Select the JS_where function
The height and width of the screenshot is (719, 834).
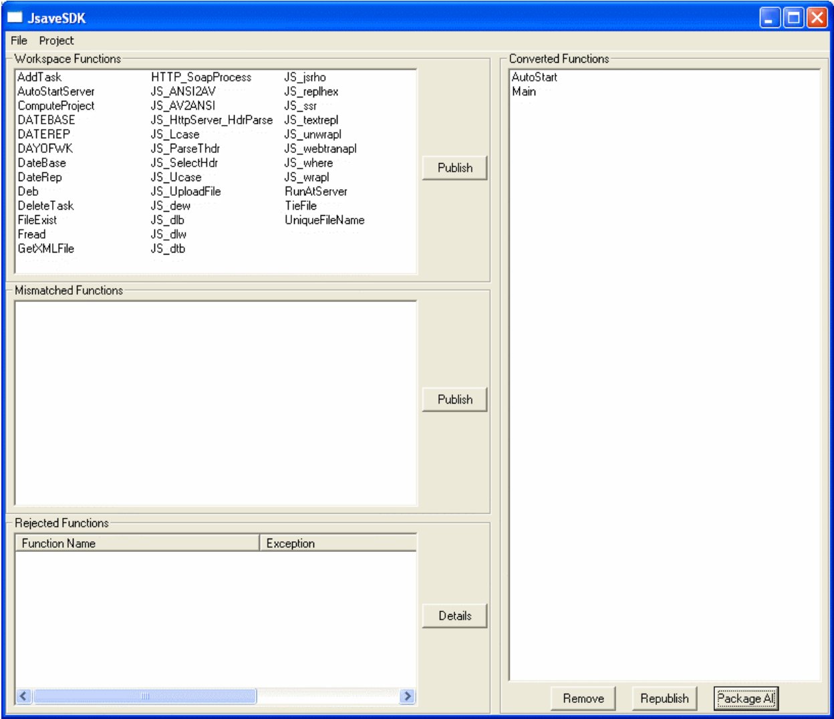tap(309, 163)
